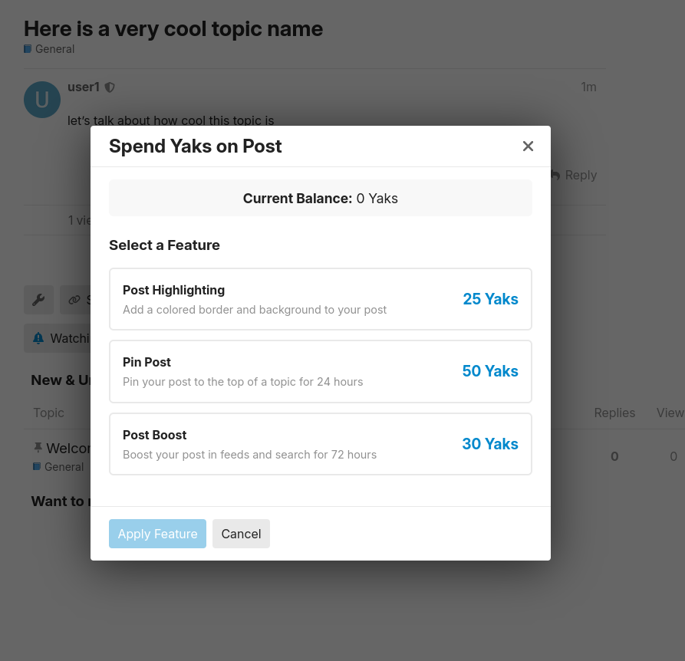
Task: Click the pin icon on the Welcome topic
Action: pos(38,447)
